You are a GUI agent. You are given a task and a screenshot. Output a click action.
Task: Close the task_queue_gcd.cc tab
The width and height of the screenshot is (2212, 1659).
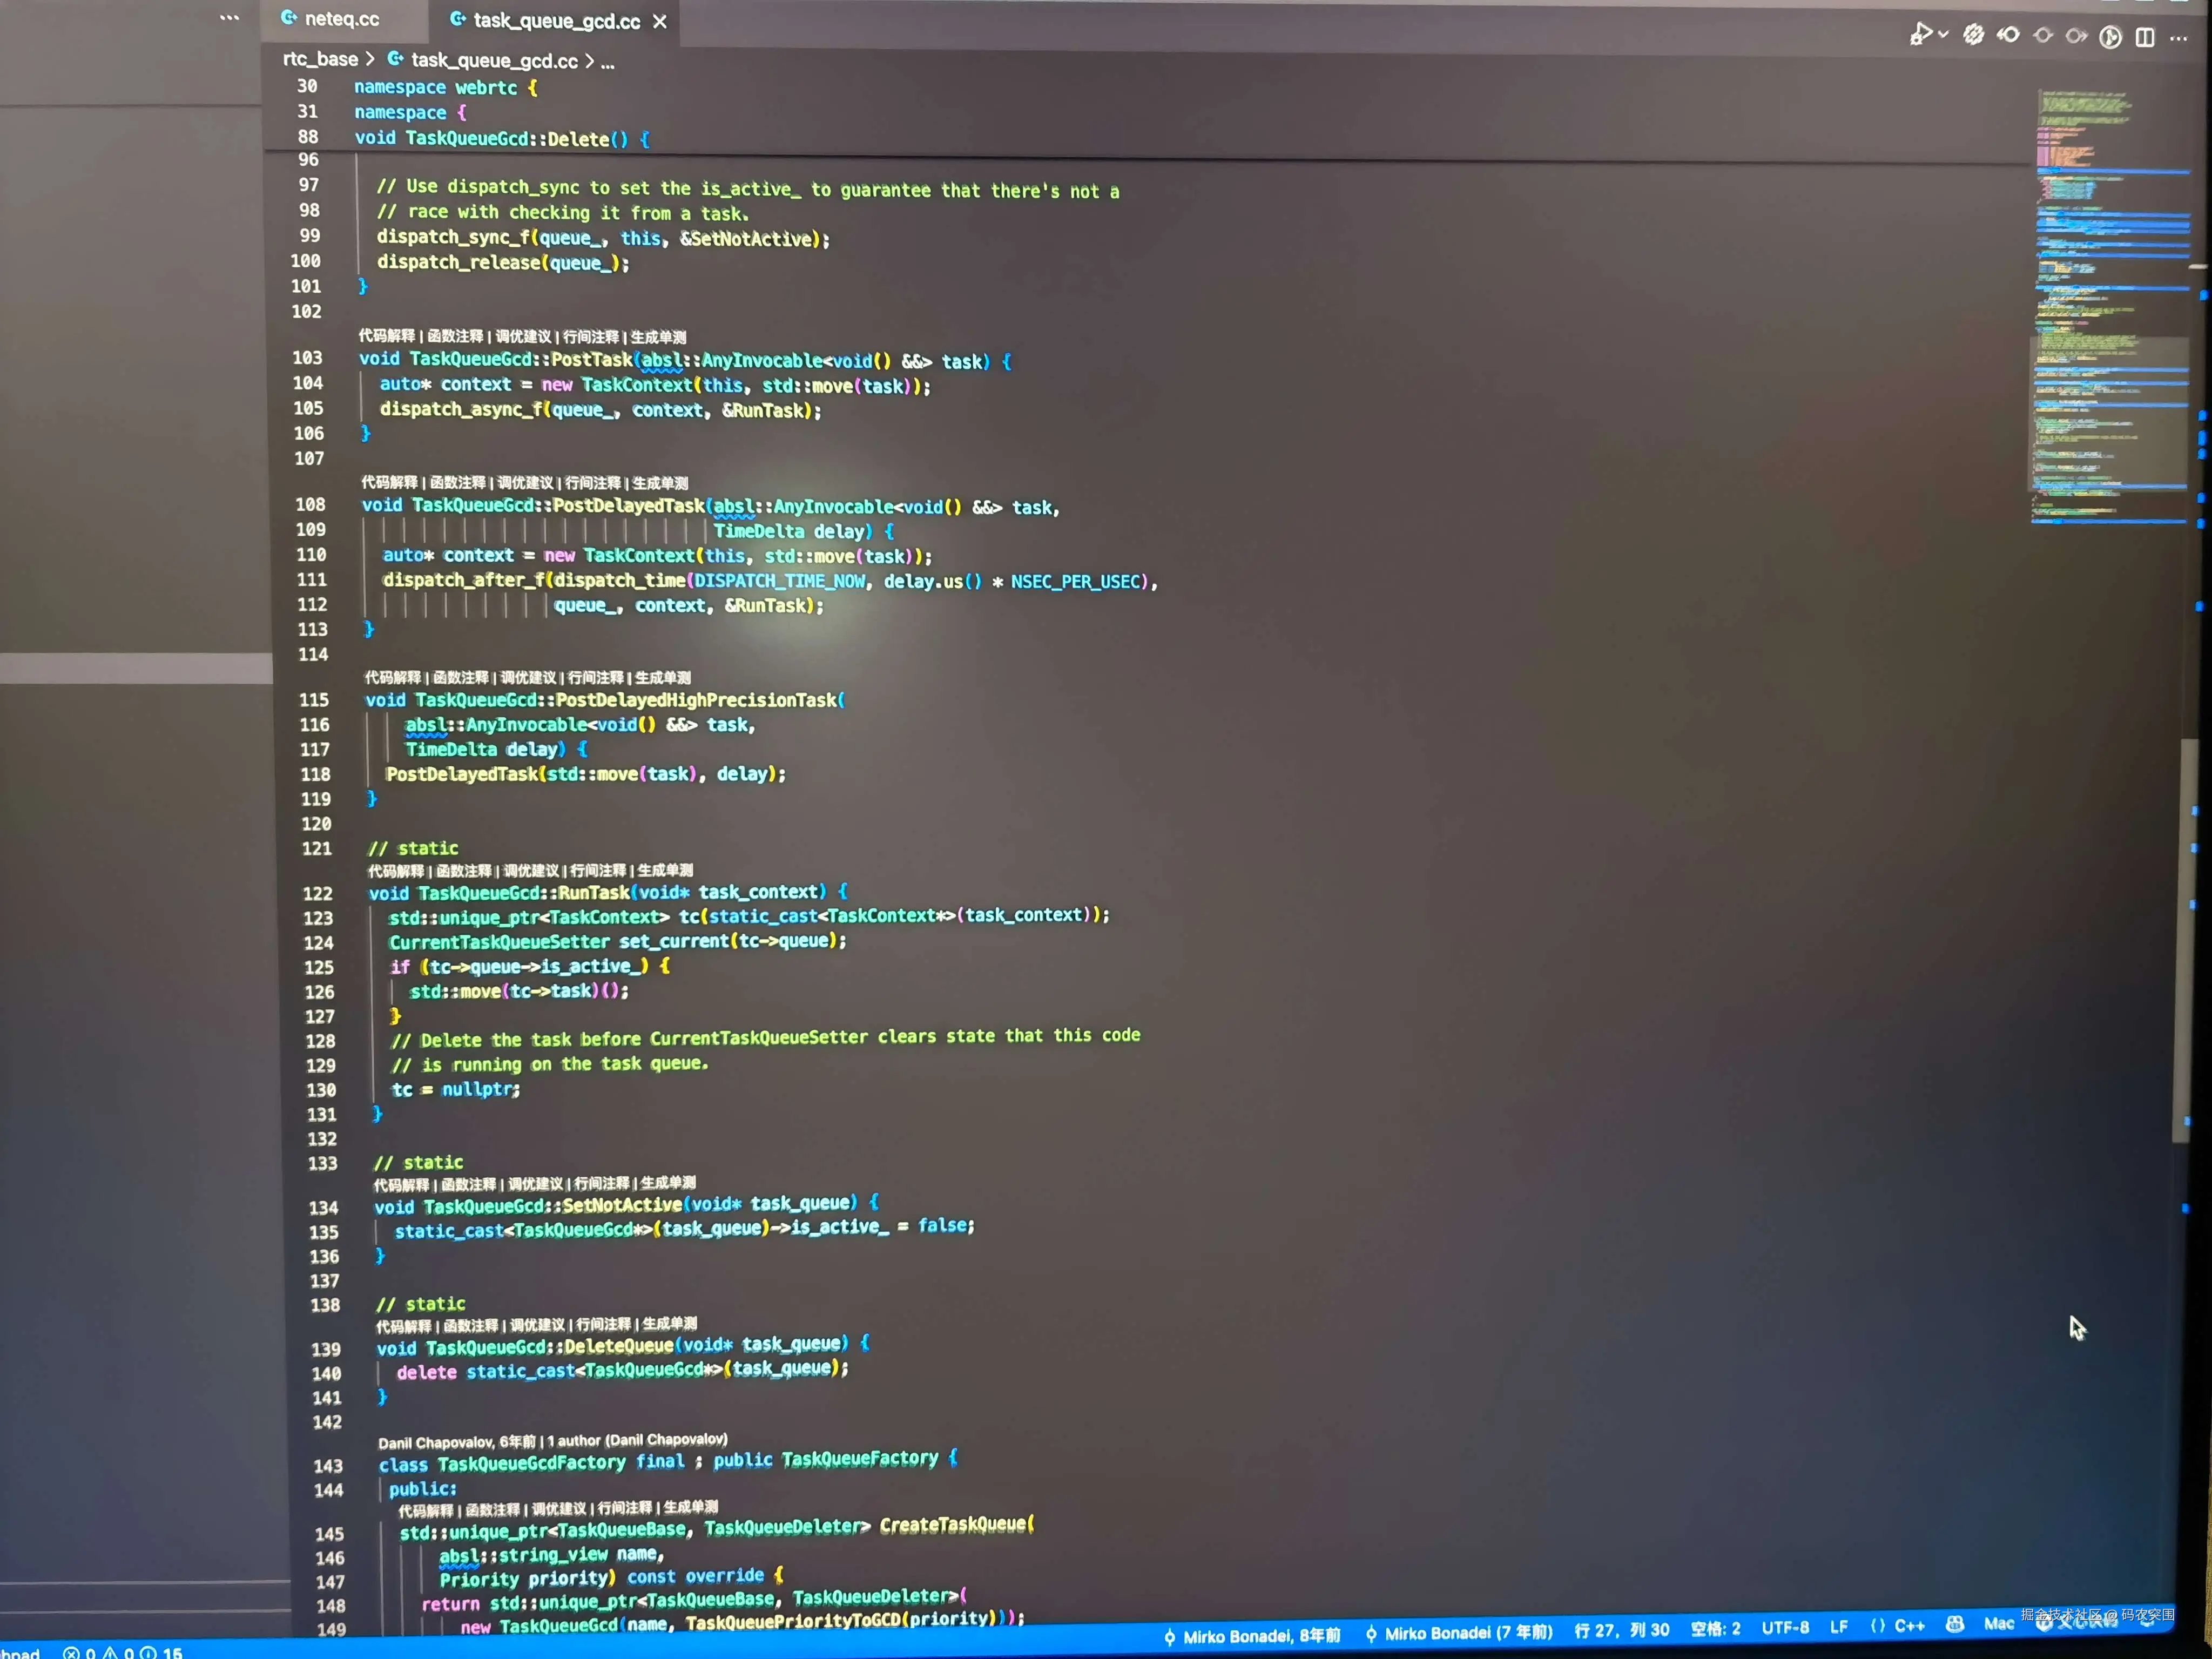point(660,21)
